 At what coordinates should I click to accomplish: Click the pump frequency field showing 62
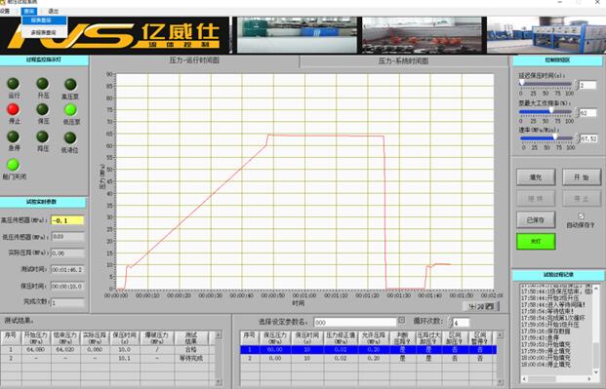587,113
